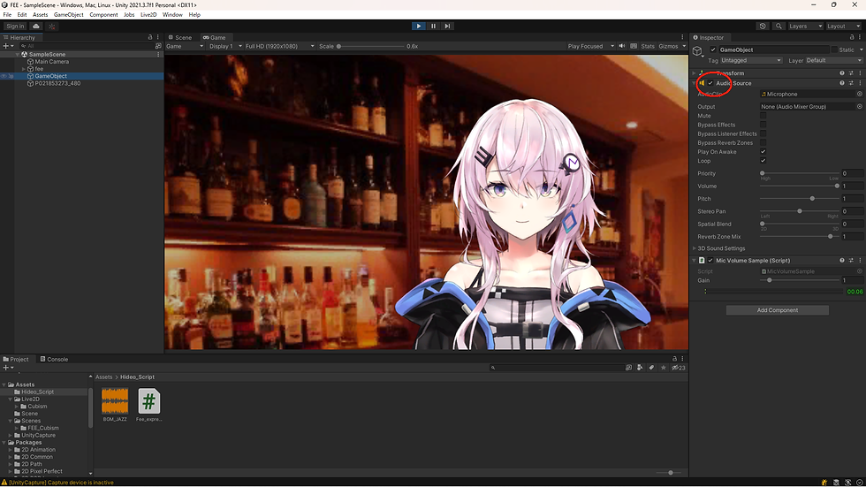The width and height of the screenshot is (866, 487).
Task: Open the Tag dropdown showing Untagged
Action: coord(751,60)
